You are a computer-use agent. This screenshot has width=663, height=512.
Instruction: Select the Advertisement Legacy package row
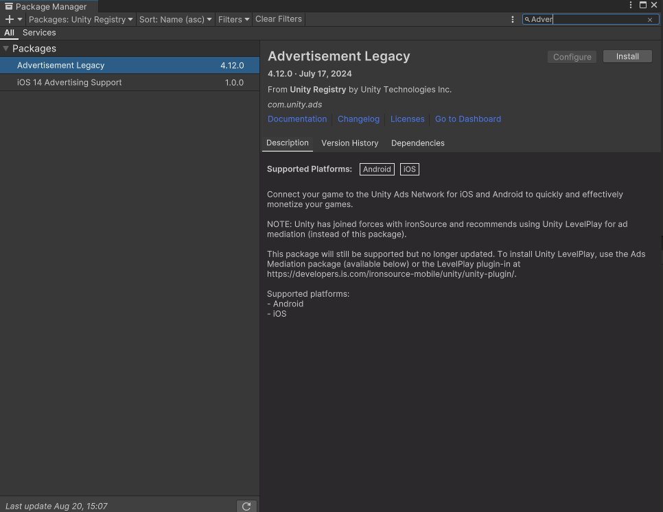click(x=130, y=65)
